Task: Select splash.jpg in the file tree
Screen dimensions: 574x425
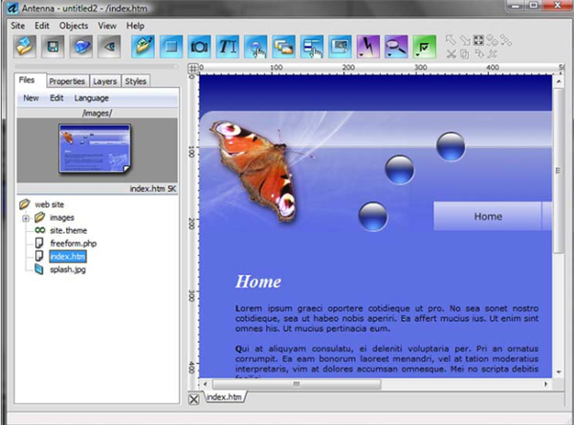Action: [68, 269]
